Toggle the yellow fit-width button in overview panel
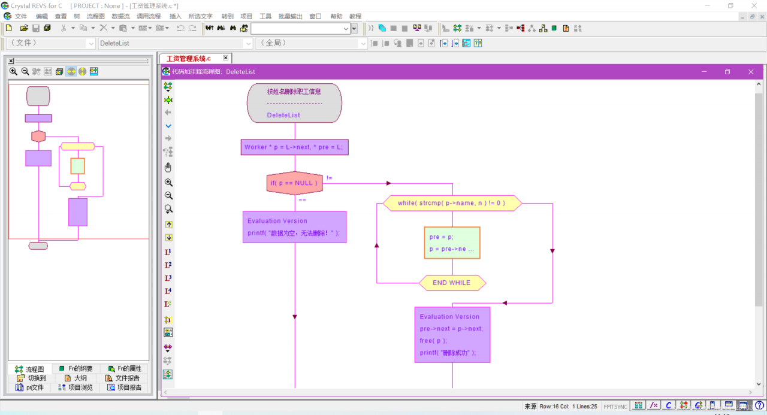 (x=71, y=71)
